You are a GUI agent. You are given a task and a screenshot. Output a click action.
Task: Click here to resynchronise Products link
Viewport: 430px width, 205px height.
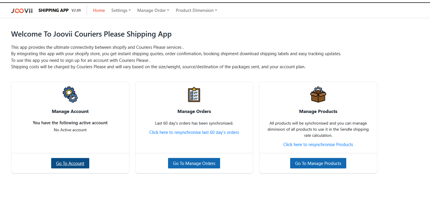[x=318, y=145]
